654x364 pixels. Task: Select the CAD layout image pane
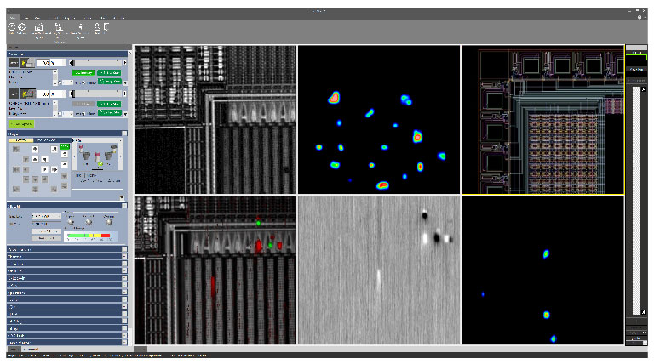pos(542,119)
